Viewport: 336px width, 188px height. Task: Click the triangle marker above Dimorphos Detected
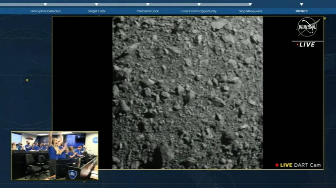click(x=45, y=5)
